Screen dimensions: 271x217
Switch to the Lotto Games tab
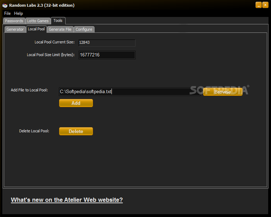coord(38,21)
